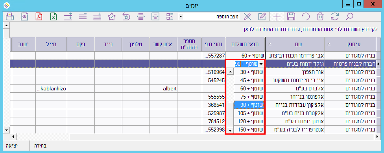Select שוטף + 30 from the list
384x153 pixels.
point(249,72)
